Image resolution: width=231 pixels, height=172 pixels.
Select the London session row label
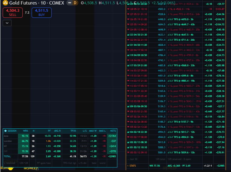[8, 141]
